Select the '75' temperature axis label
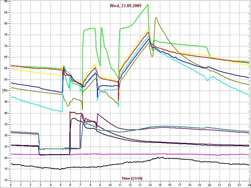Screen dimensions: 251x188 [x=6, y=35]
